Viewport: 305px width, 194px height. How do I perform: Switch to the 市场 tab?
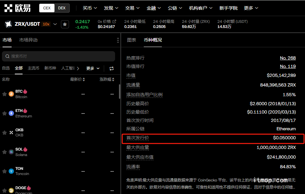pos(7,40)
